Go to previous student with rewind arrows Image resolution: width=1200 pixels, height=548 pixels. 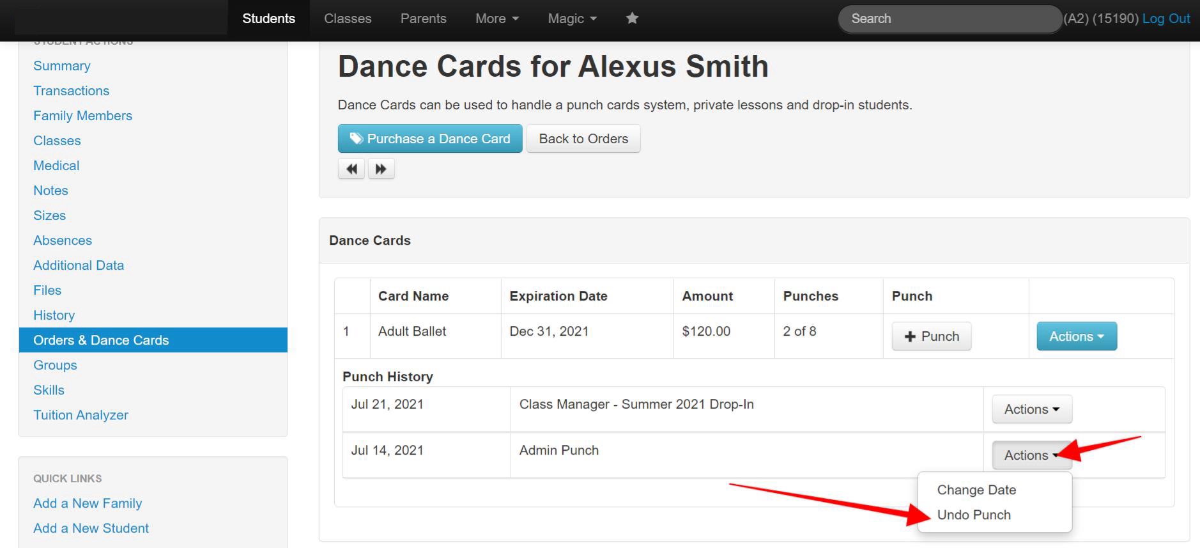[x=351, y=169]
